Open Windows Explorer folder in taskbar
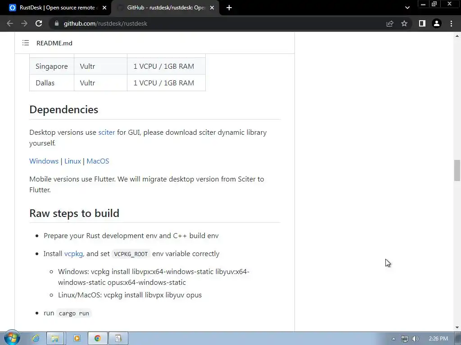Viewport: 461px width, 345px height. 54,339
